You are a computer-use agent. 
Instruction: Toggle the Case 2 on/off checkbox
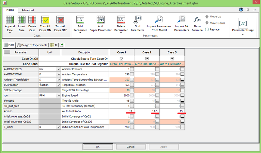147,58
